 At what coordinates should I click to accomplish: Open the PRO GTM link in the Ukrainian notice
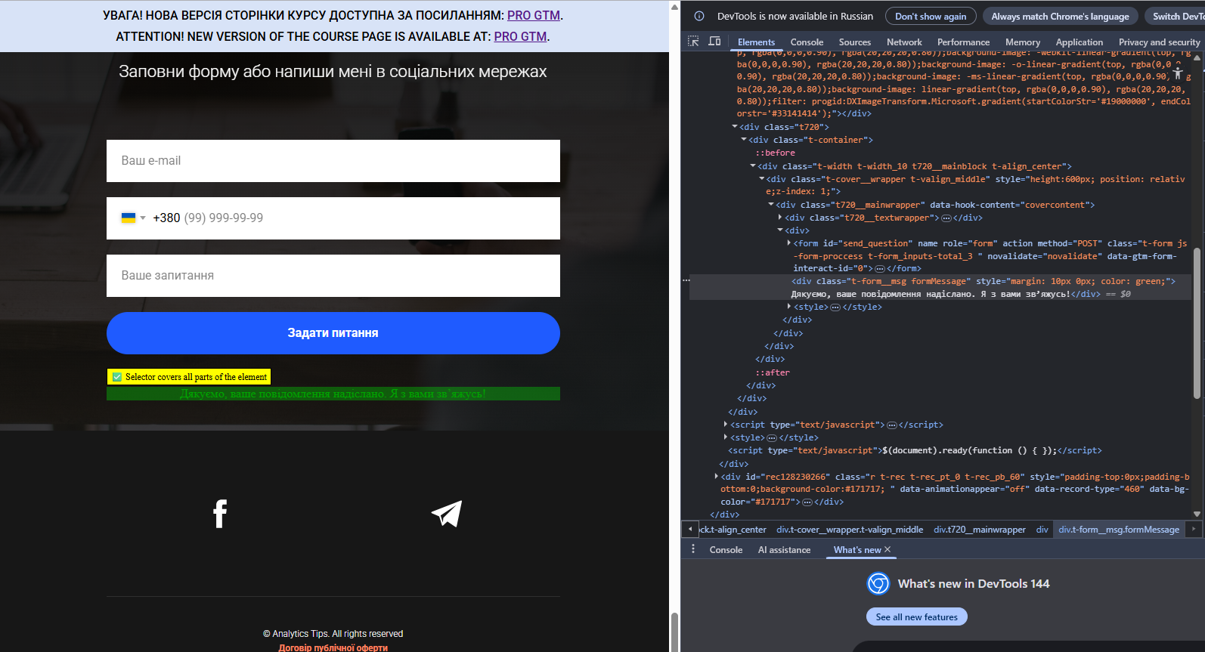click(x=534, y=15)
